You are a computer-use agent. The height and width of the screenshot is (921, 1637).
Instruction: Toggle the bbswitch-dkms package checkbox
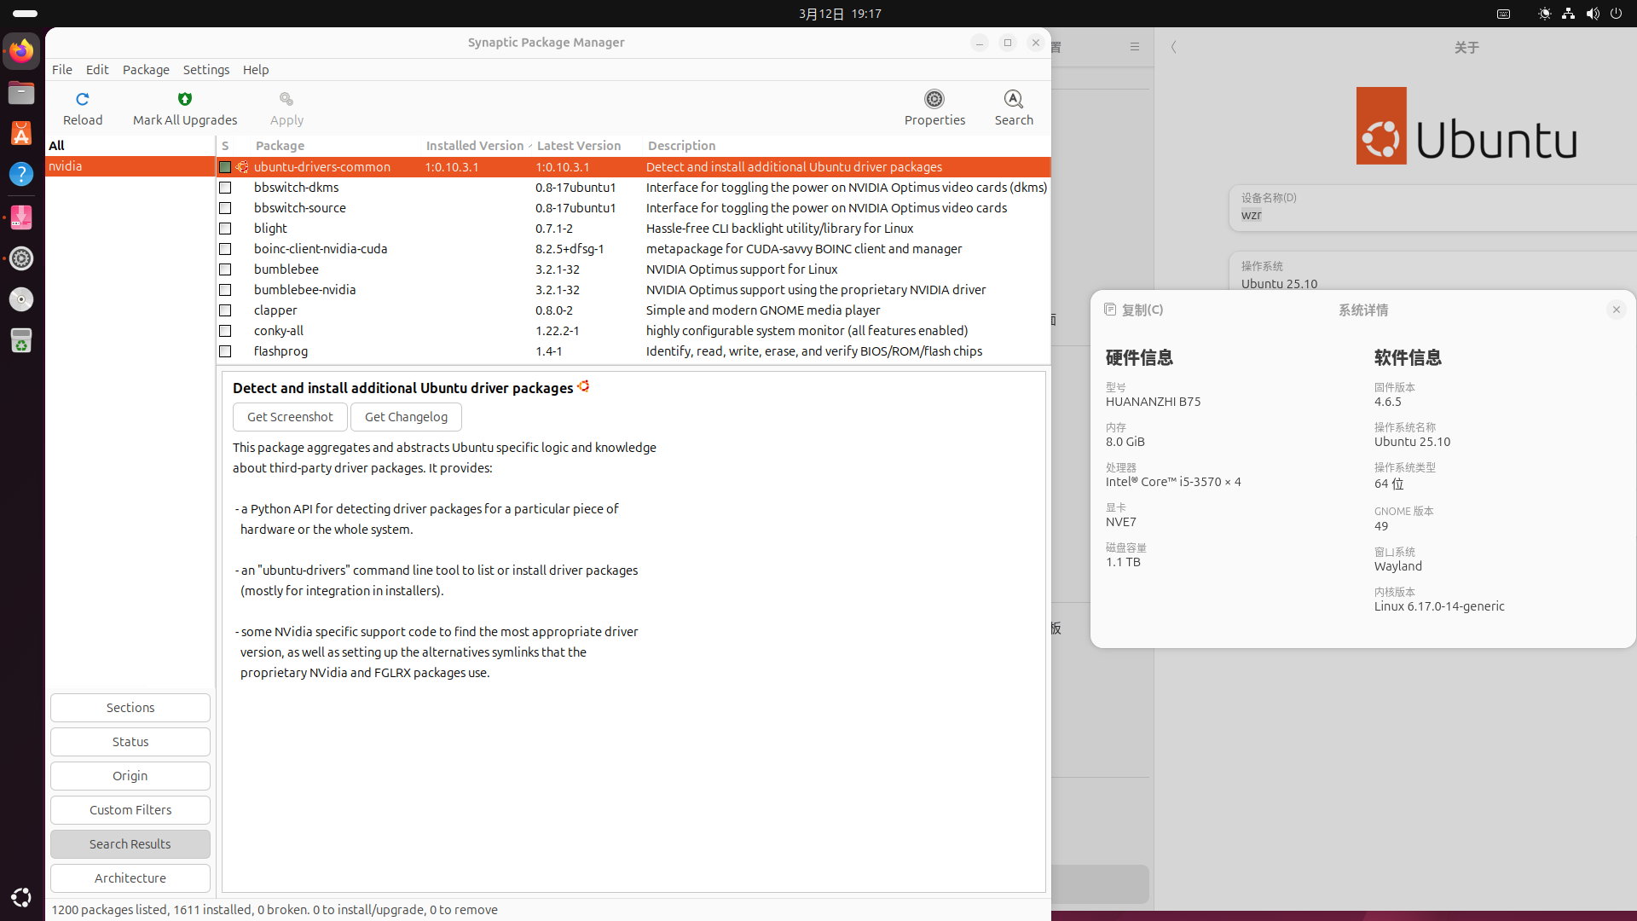pyautogui.click(x=225, y=188)
